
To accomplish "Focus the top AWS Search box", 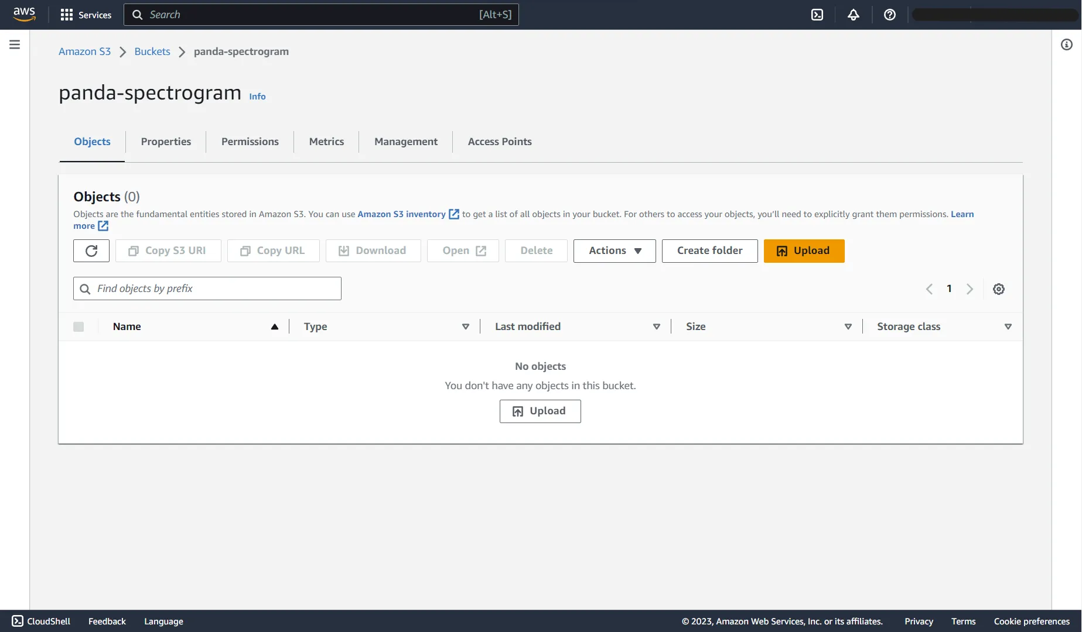I will tap(321, 15).
